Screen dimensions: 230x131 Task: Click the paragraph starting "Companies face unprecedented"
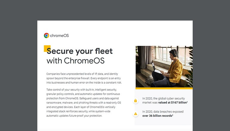84,78
